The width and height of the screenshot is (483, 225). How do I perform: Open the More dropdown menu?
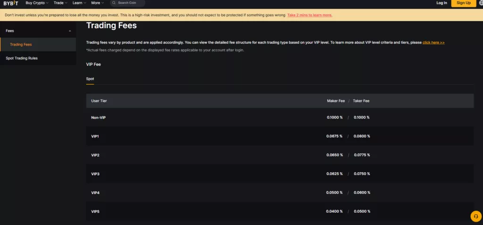pyautogui.click(x=97, y=3)
